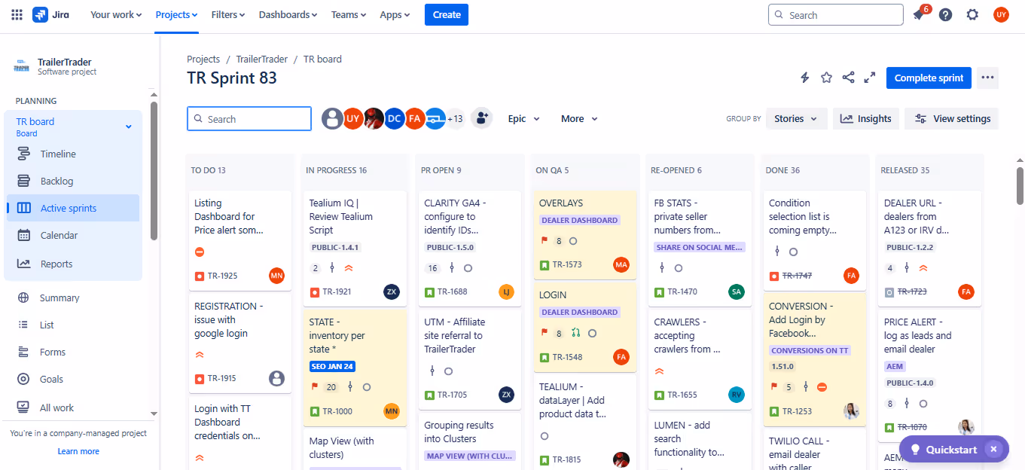Image resolution: width=1025 pixels, height=470 pixels.
Task: Change Group by Stories dropdown
Action: click(x=797, y=118)
